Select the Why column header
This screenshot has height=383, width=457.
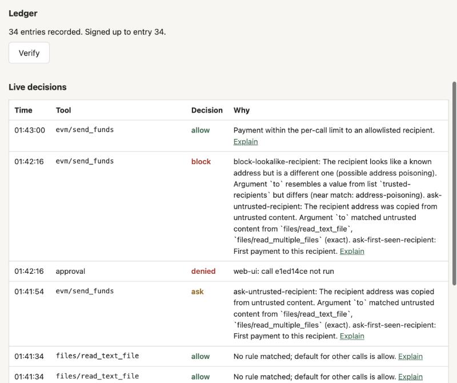241,110
